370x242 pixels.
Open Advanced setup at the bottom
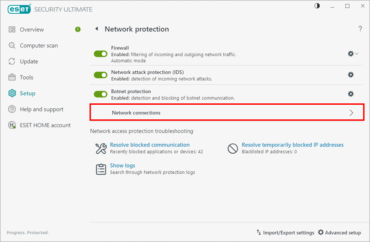coord(339,232)
